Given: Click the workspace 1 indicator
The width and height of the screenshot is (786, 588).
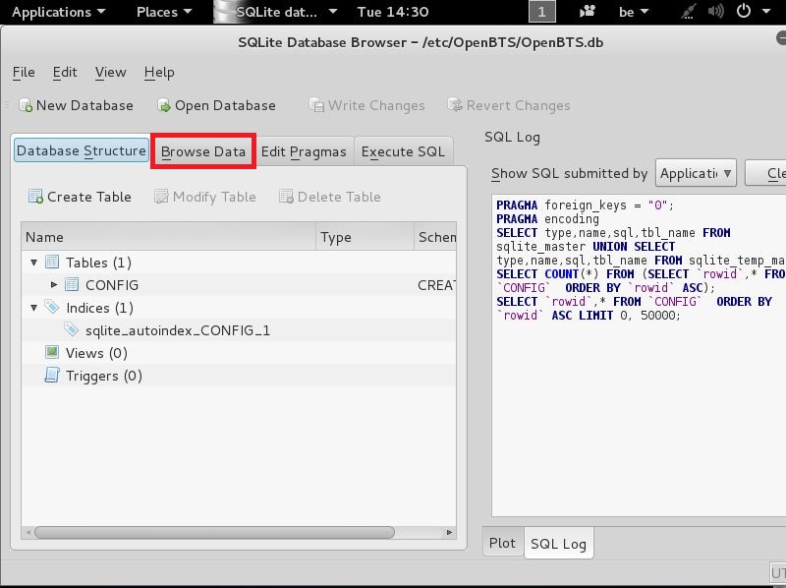Looking at the screenshot, I should click(x=542, y=12).
